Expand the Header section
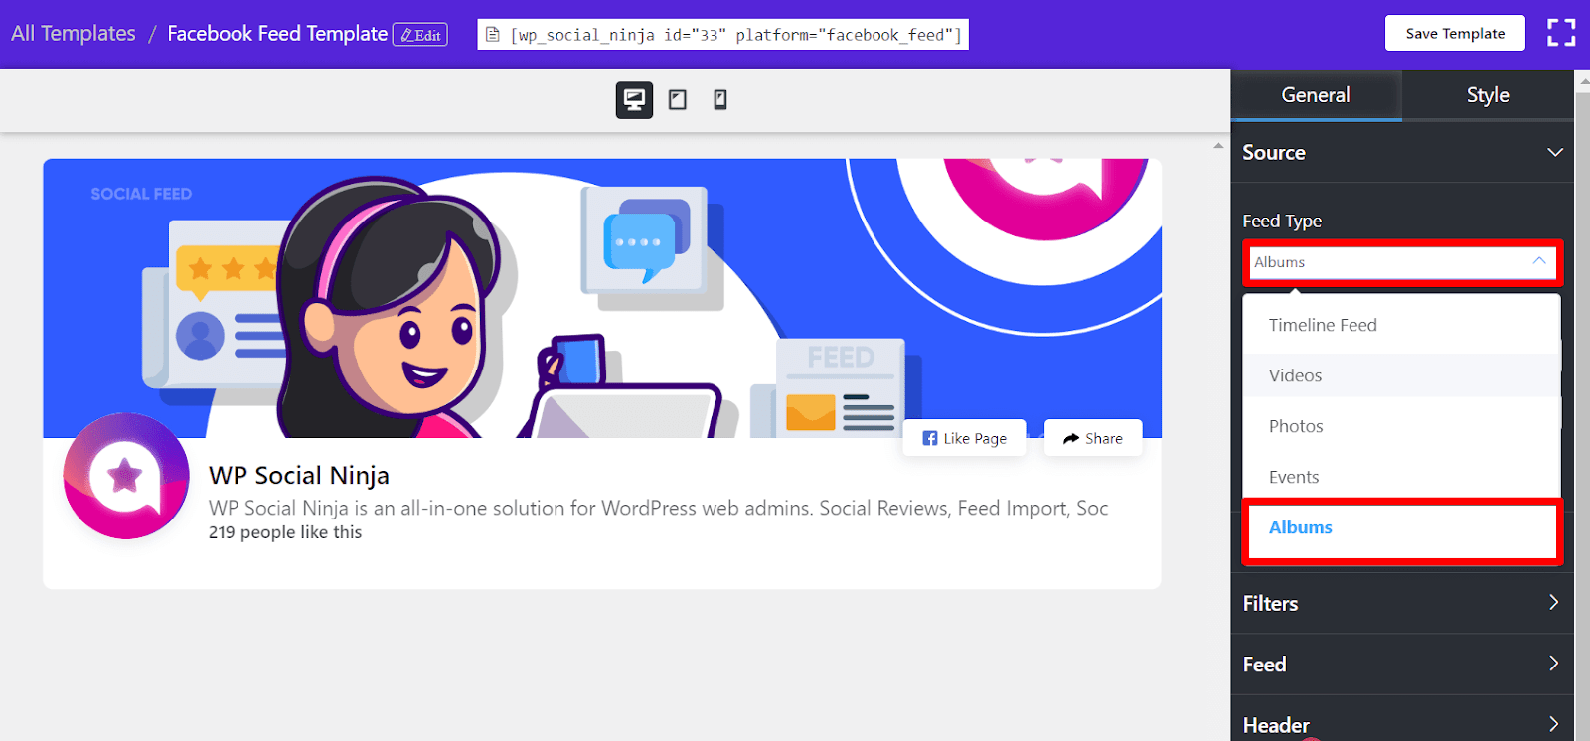This screenshot has height=741, width=1590. pyautogui.click(x=1402, y=723)
